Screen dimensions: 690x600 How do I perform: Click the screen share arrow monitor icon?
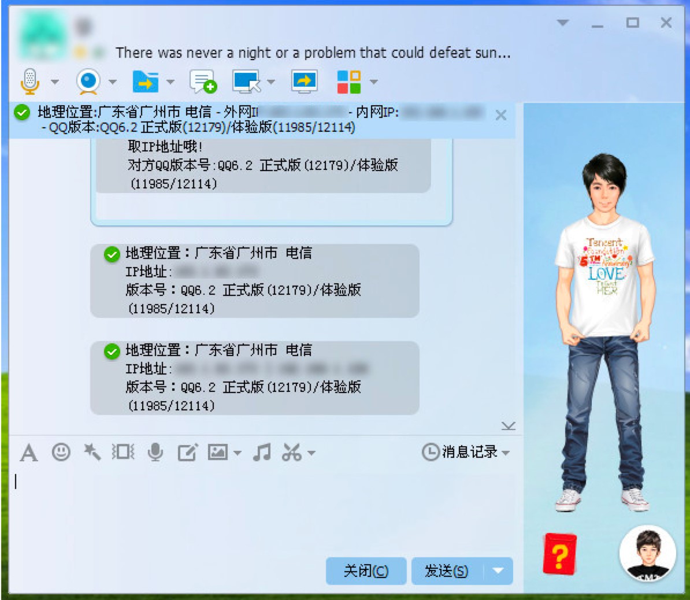[x=305, y=82]
